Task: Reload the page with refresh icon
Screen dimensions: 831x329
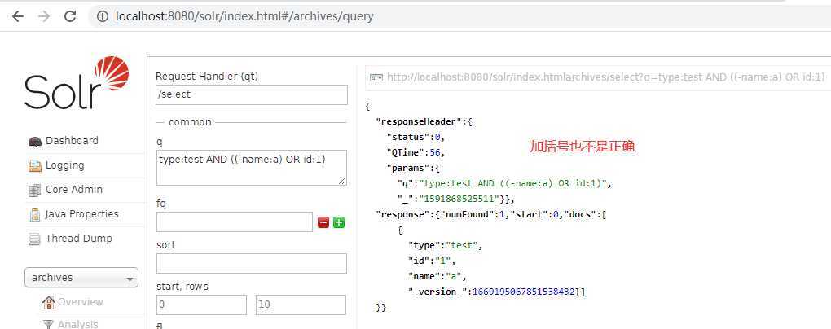Action: tap(70, 15)
